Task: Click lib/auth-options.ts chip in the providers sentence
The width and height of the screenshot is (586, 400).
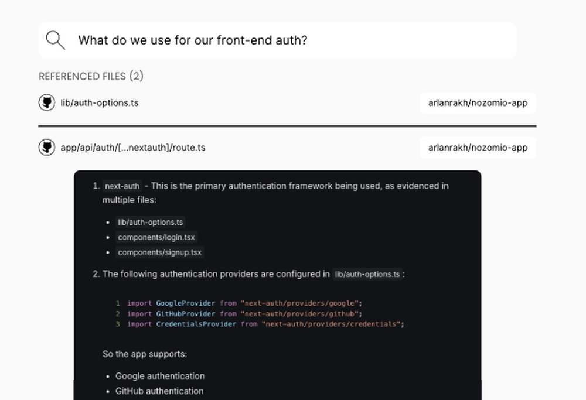Action: click(x=367, y=274)
